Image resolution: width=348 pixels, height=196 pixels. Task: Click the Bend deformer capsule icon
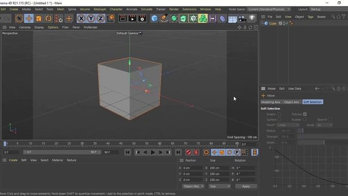(x=222, y=19)
